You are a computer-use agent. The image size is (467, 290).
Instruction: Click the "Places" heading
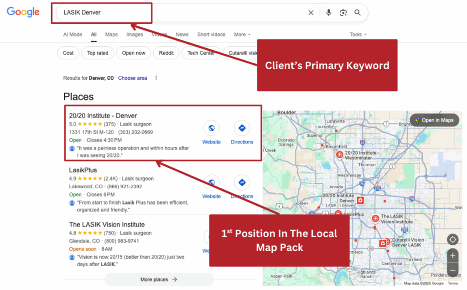click(78, 97)
